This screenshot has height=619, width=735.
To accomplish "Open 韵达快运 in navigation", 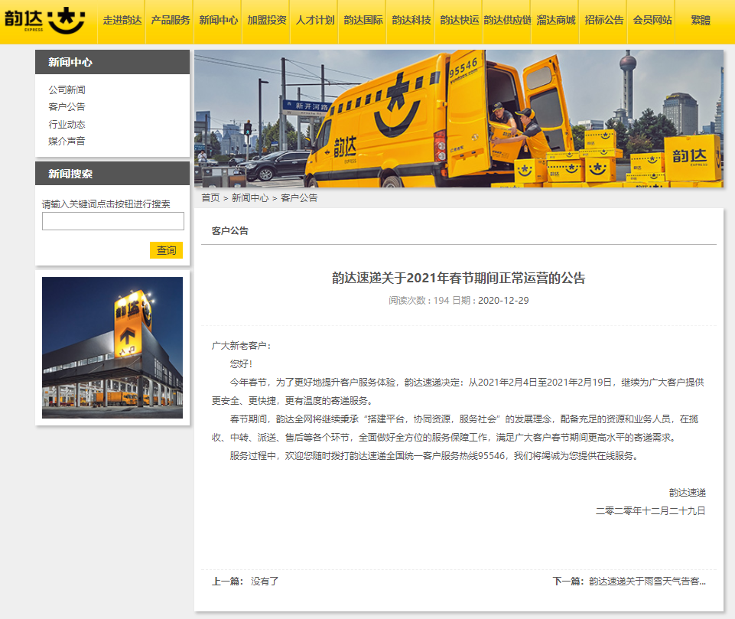I will pos(460,20).
